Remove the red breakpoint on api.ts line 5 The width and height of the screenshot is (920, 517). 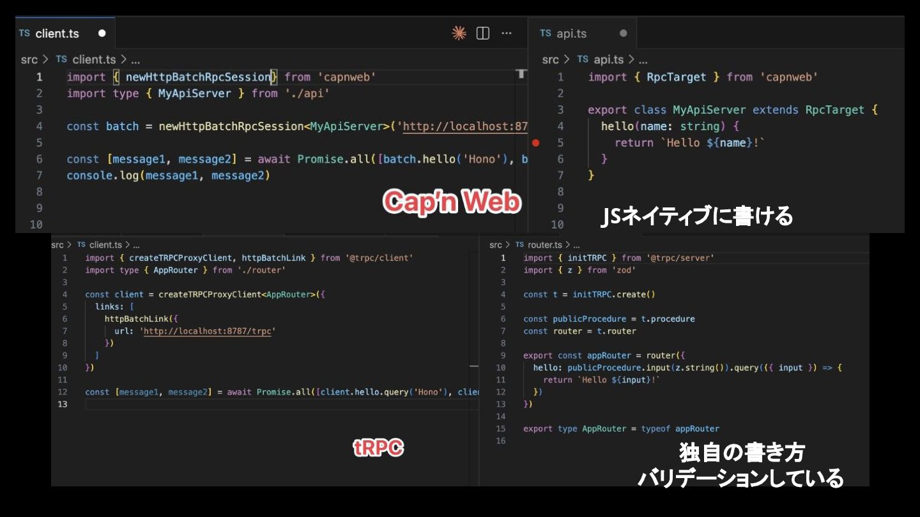[535, 143]
